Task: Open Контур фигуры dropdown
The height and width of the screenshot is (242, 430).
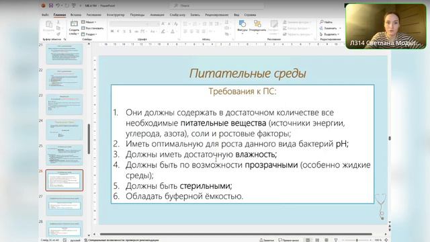Action: [x=296, y=28]
